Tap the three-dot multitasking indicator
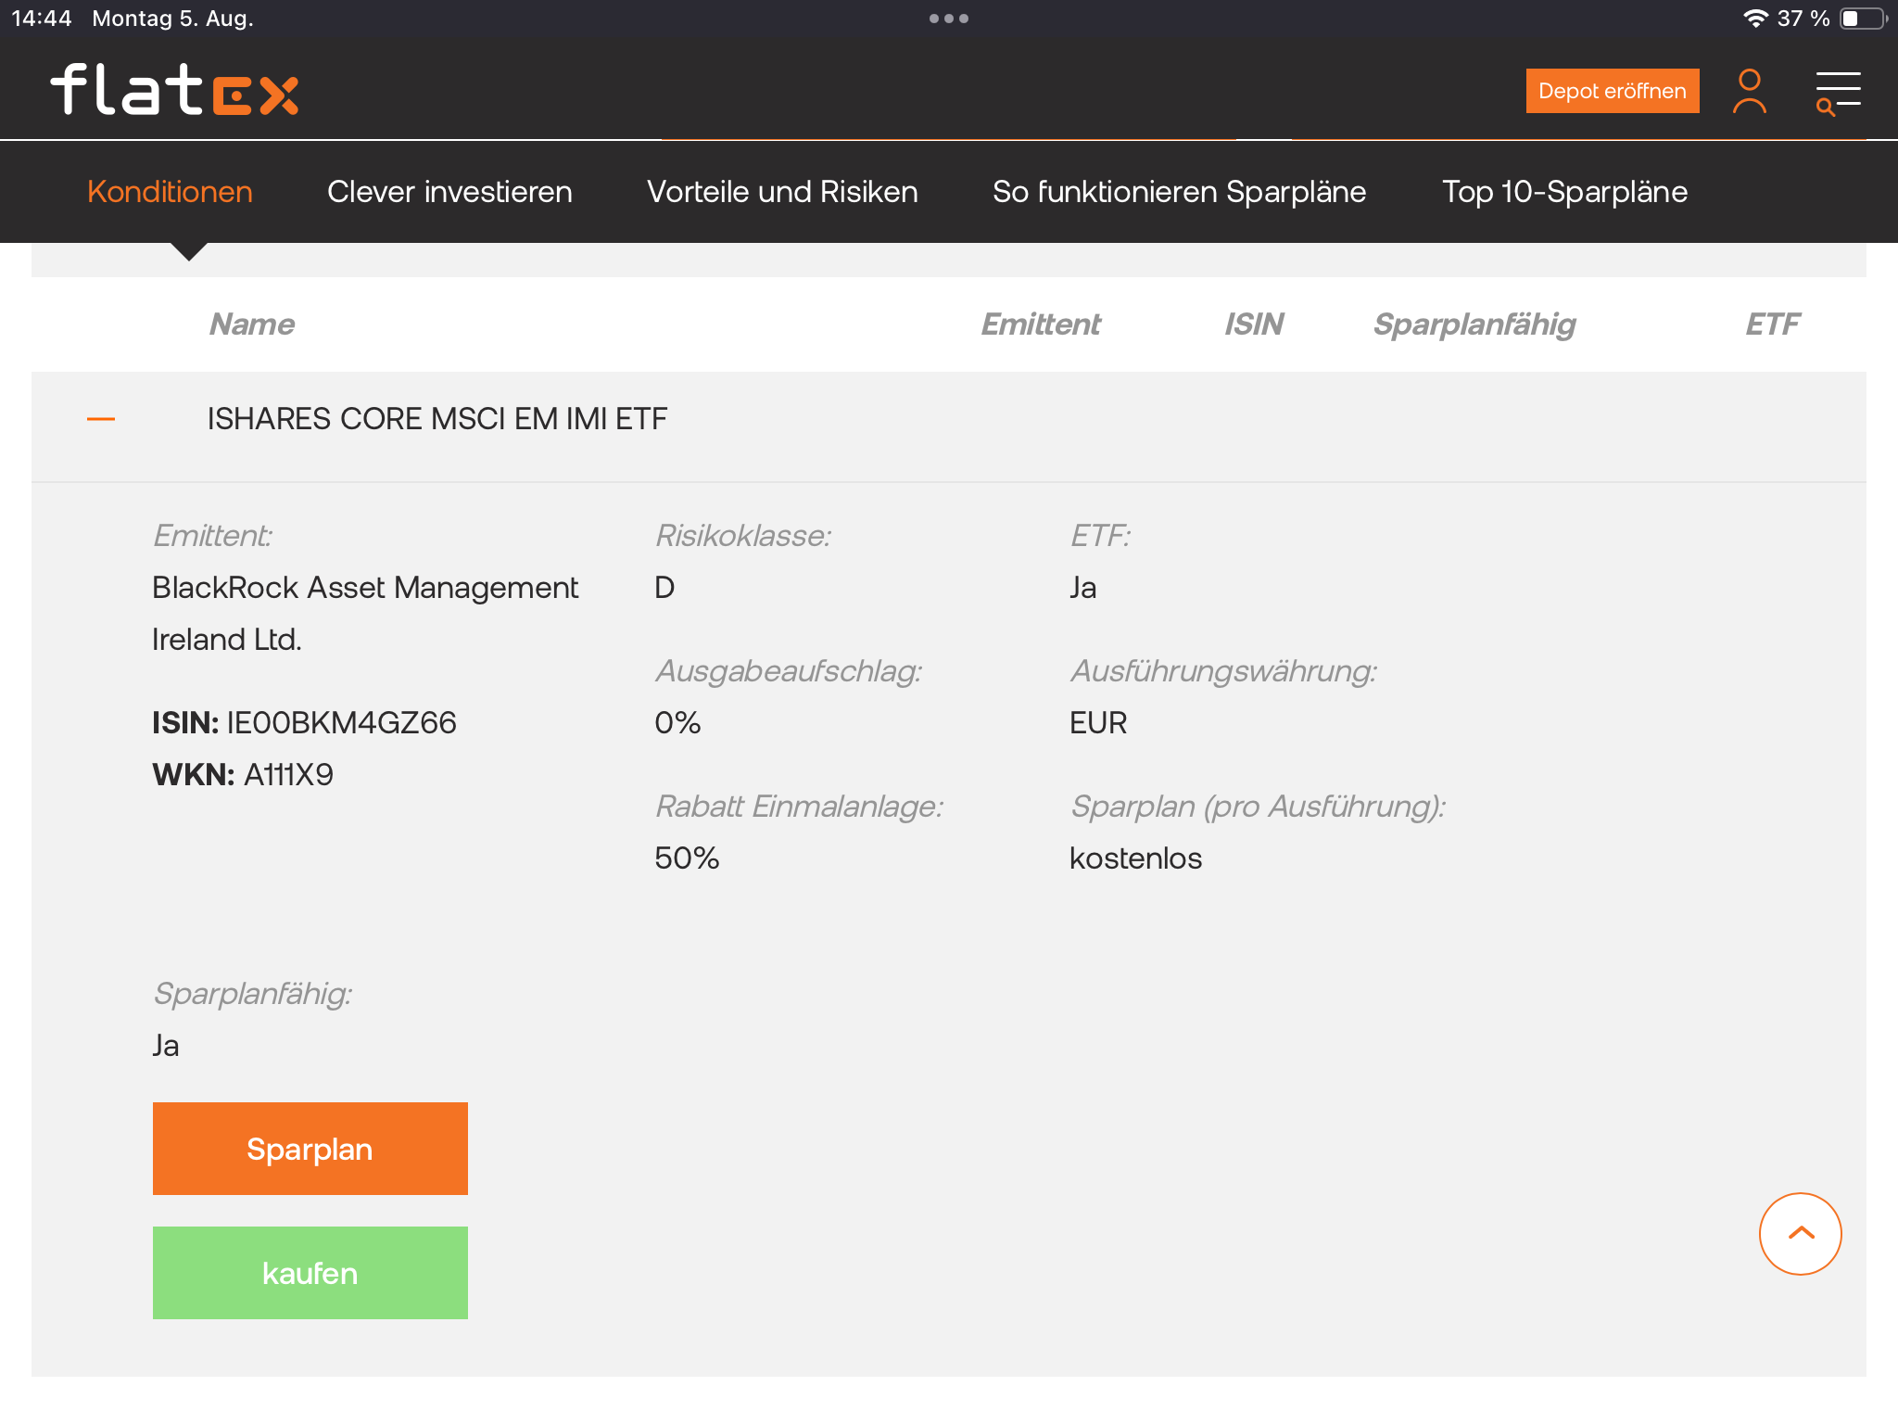Viewport: 1898px width, 1424px height. click(948, 19)
